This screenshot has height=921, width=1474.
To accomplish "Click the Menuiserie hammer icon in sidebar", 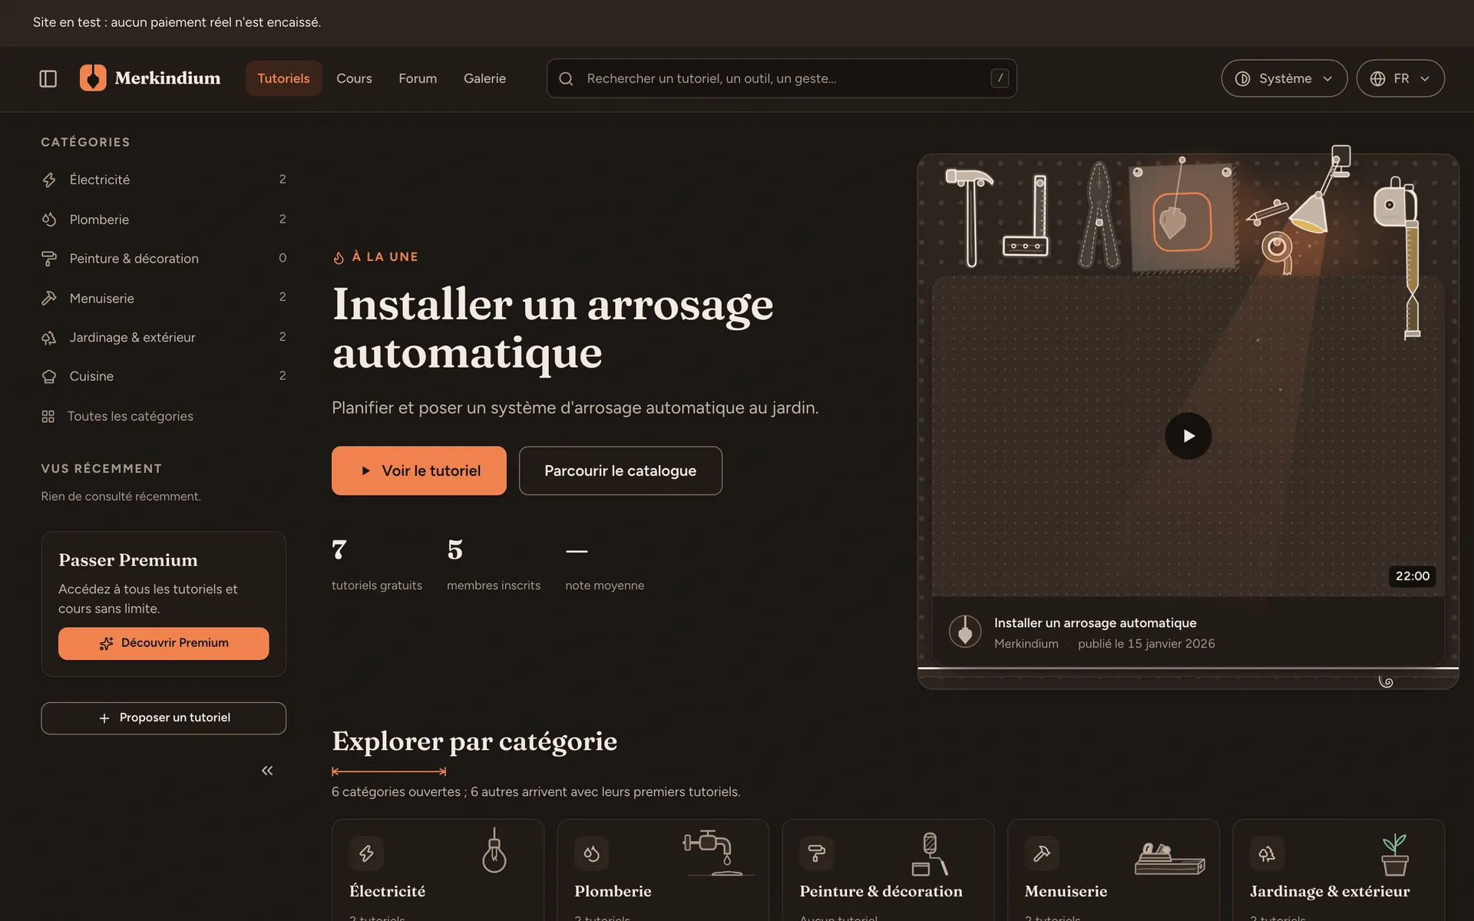I will point(49,298).
